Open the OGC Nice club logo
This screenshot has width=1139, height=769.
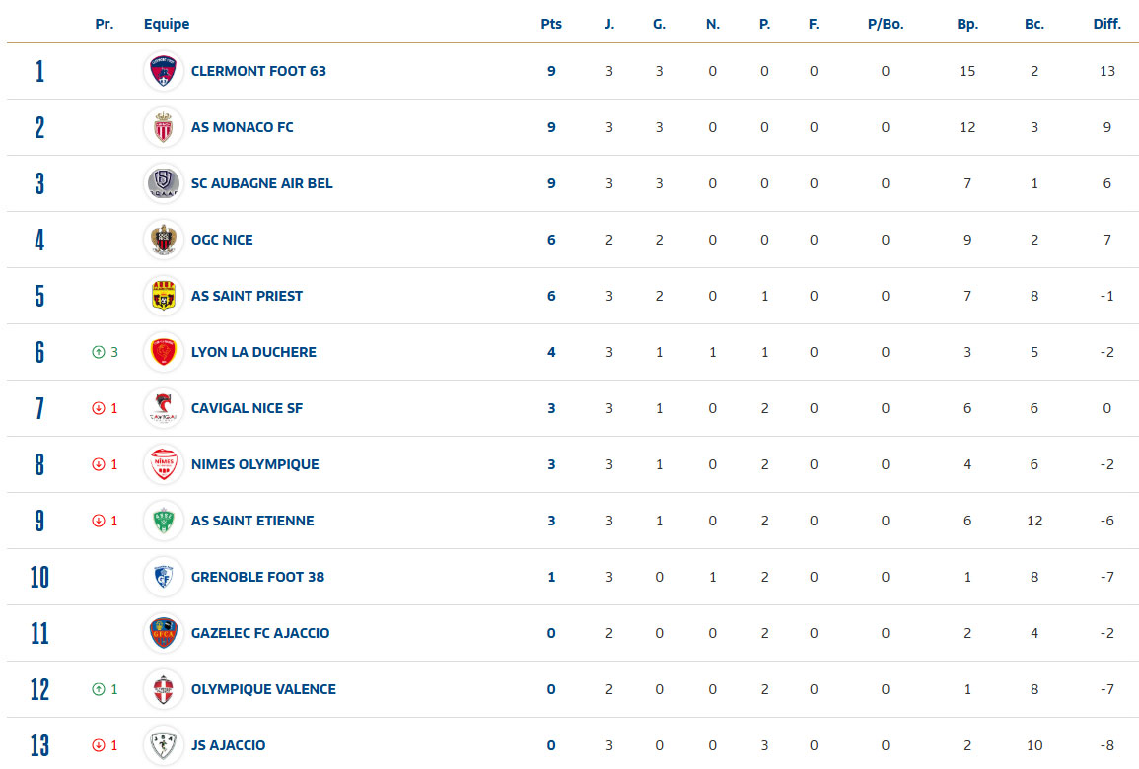tap(163, 240)
